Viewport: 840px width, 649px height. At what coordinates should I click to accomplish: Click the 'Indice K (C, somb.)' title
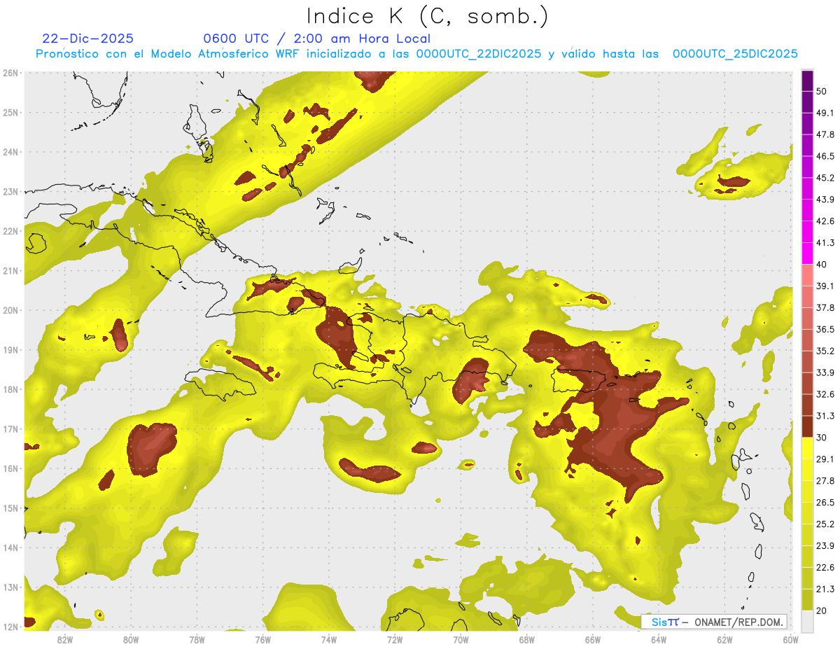(x=428, y=17)
